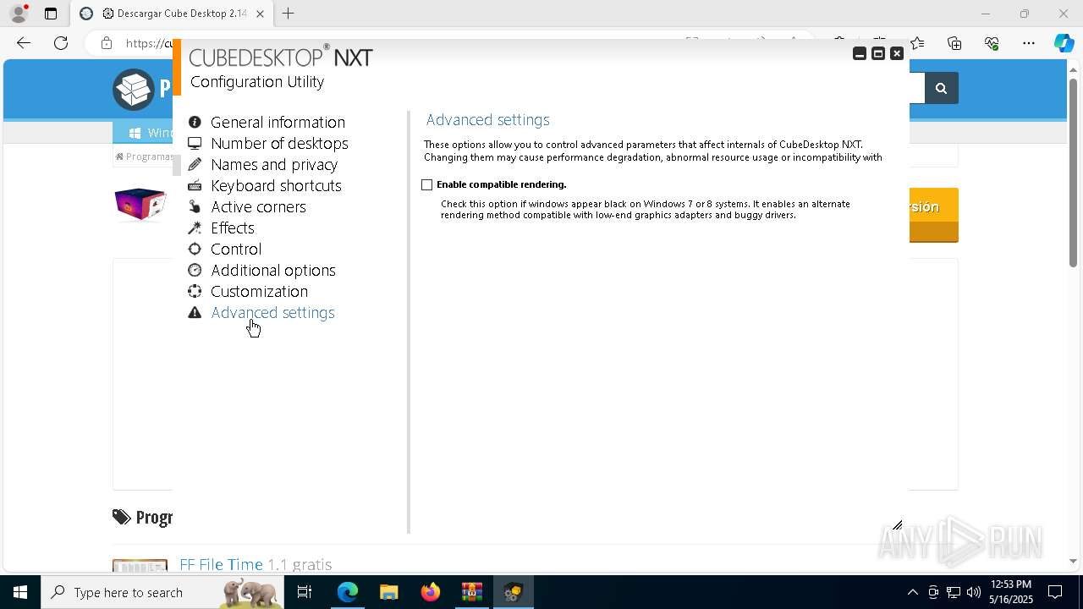Click the CubeDesktop taskbar icon
The height and width of the screenshot is (609, 1083).
coord(513,592)
